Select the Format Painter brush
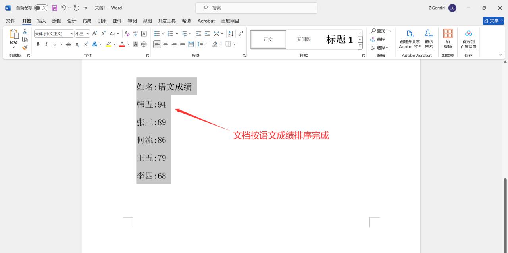Screen dimensions: 508x253 click(25, 48)
